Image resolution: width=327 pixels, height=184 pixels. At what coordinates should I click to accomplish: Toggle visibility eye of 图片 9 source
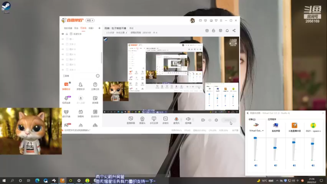click(x=63, y=49)
